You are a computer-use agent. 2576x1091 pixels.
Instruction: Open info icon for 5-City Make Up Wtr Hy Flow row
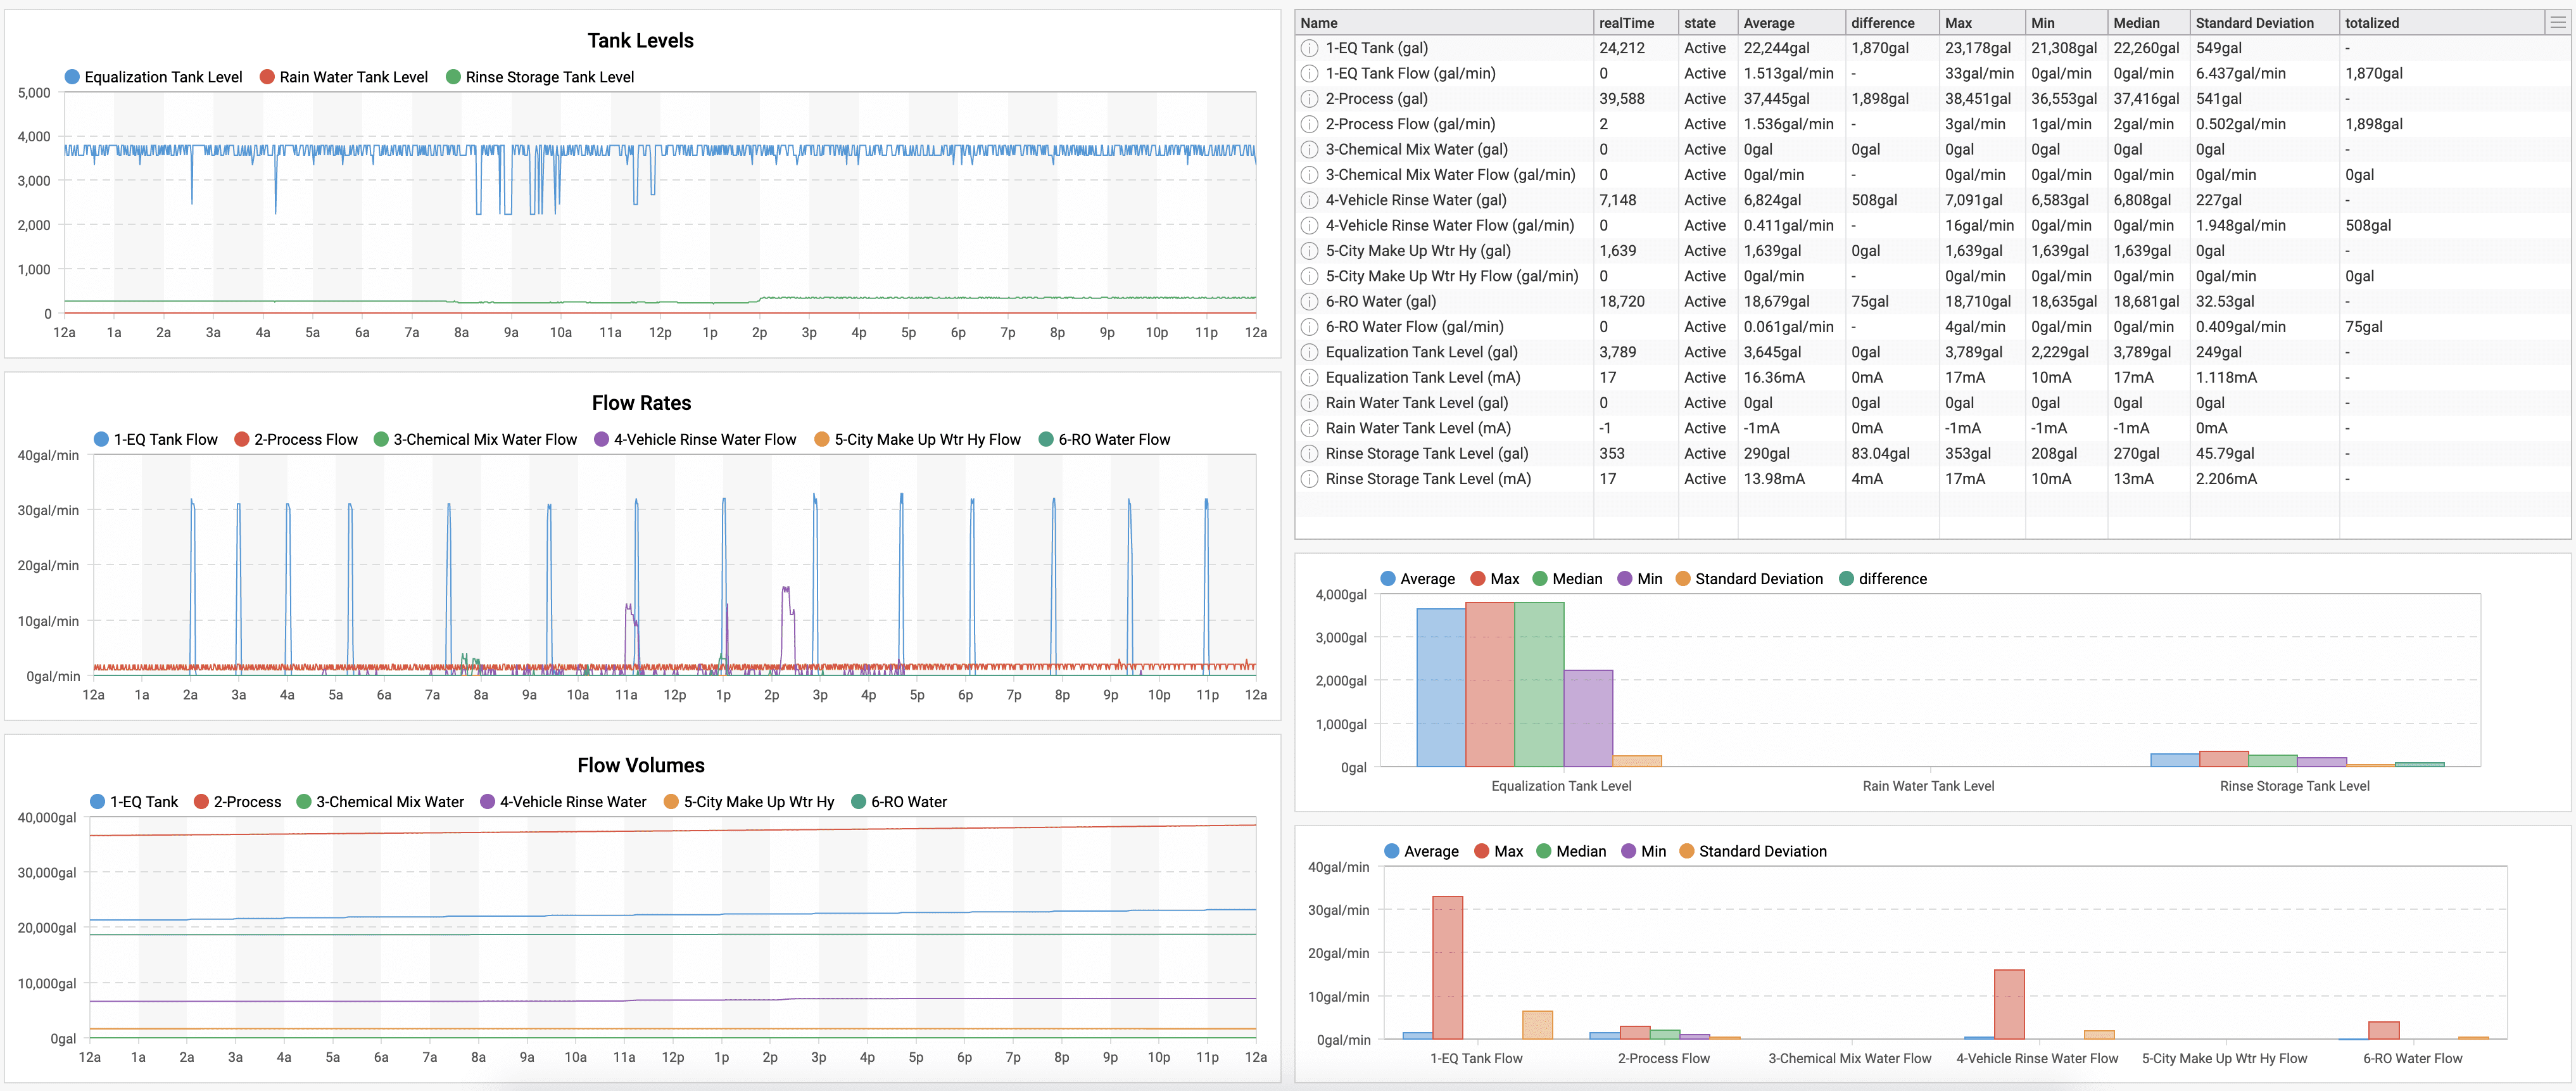[1309, 276]
